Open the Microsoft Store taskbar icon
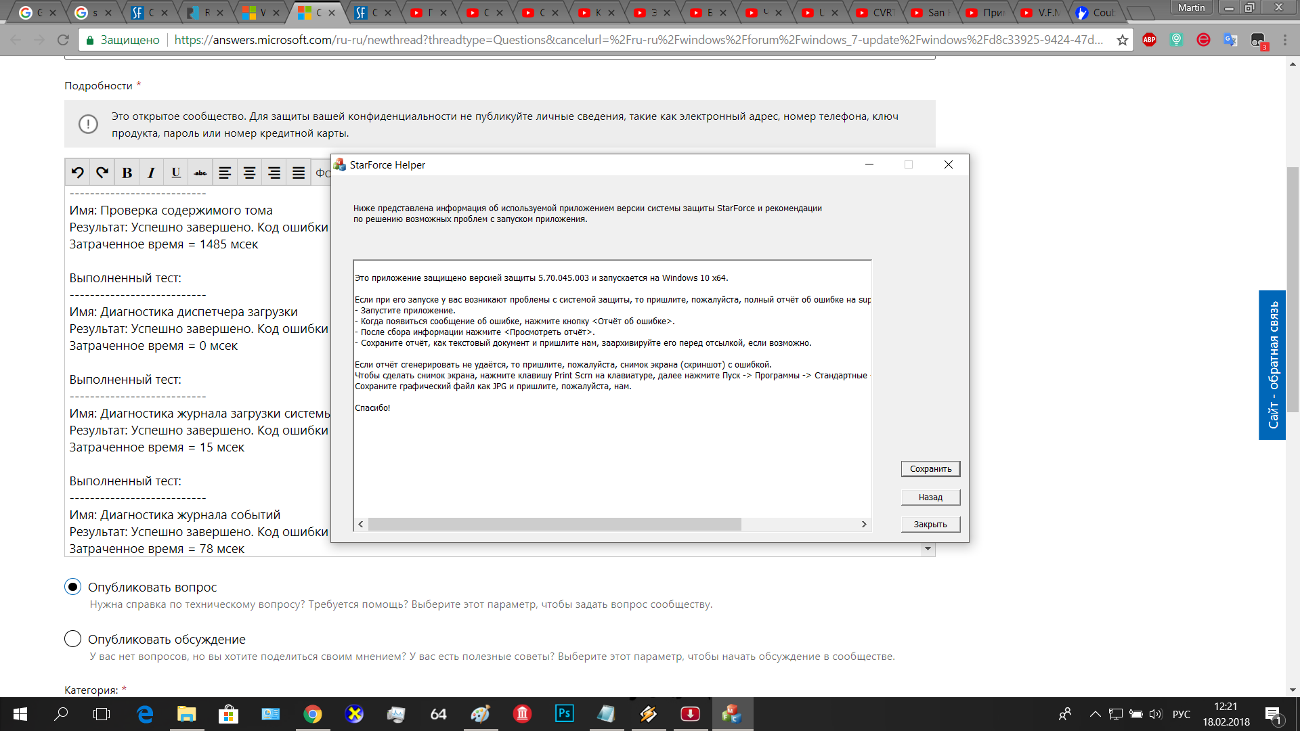Viewport: 1300px width, 731px height. [x=228, y=714]
